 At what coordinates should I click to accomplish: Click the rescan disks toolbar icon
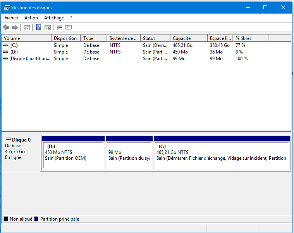pyautogui.click(x=59, y=27)
